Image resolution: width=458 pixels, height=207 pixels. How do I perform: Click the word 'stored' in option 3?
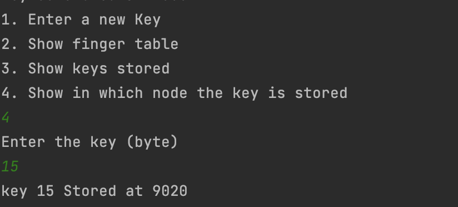pyautogui.click(x=143, y=69)
